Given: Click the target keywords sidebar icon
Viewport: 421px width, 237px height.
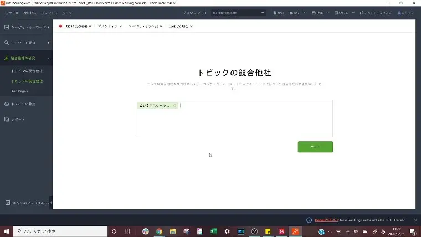Looking at the screenshot, I should (6, 27).
